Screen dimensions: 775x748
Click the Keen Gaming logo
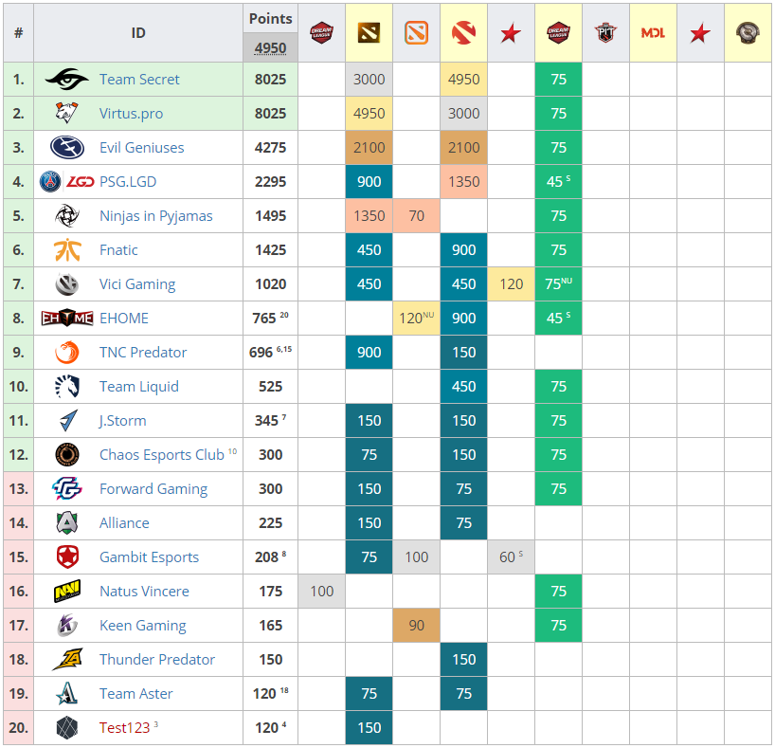point(66,626)
